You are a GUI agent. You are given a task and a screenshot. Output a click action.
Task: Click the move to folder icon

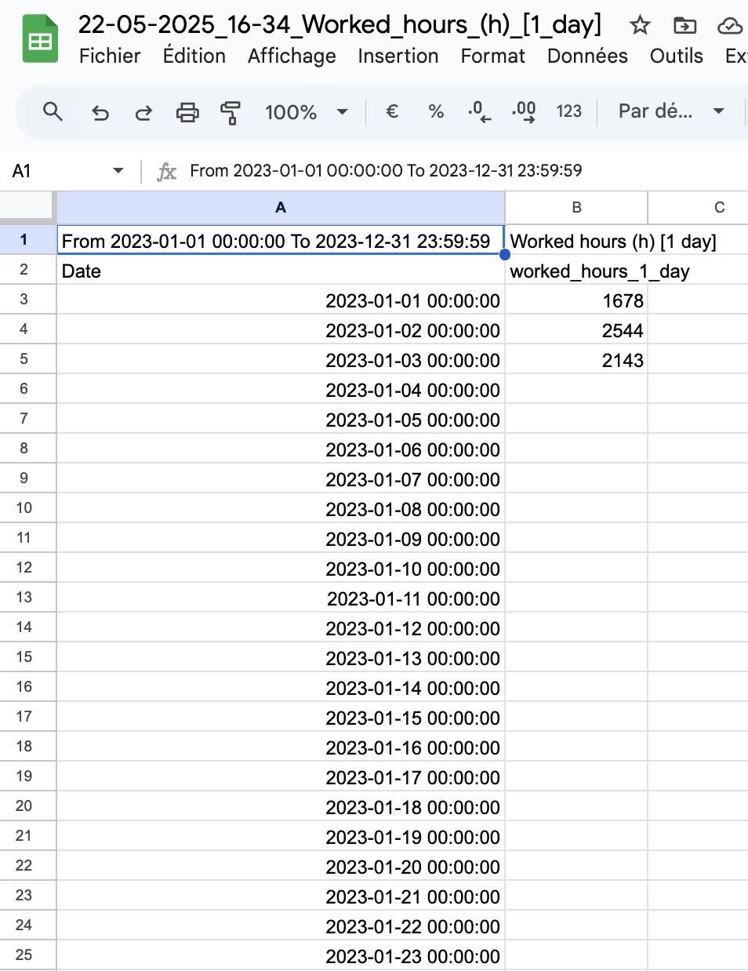click(684, 25)
